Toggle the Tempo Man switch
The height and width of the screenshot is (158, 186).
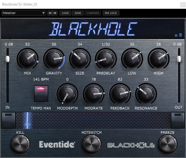click(x=41, y=93)
